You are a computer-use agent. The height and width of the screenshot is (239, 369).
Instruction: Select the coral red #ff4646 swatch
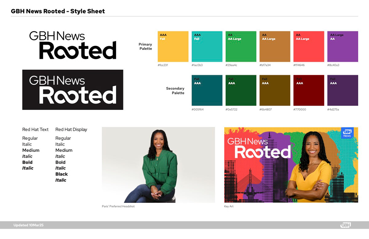pos(309,47)
